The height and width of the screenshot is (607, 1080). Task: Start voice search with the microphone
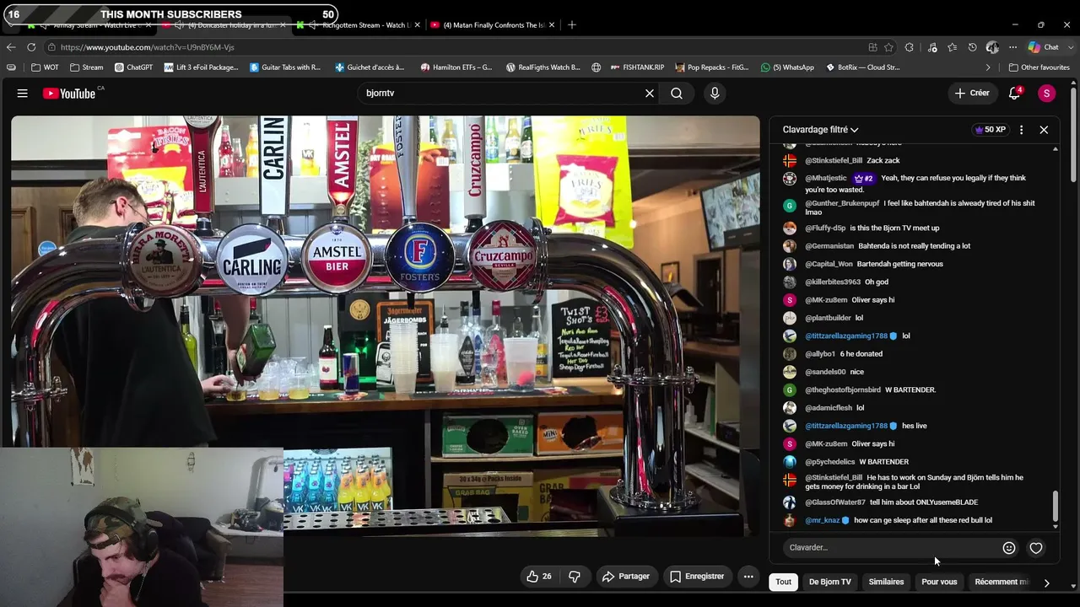coord(715,94)
